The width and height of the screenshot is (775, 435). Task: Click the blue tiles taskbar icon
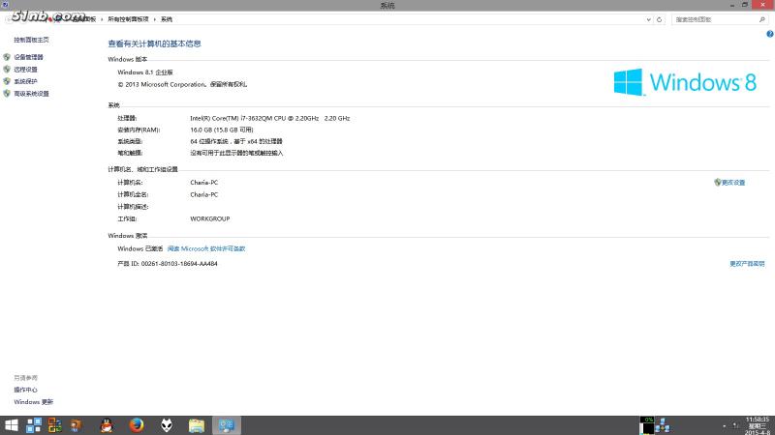coord(34,425)
